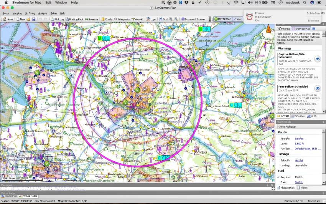Toggle NOTAM Show on Map

(x=301, y=29)
